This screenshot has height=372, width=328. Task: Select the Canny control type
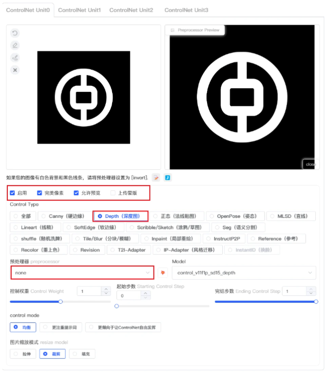pyautogui.click(x=65, y=216)
